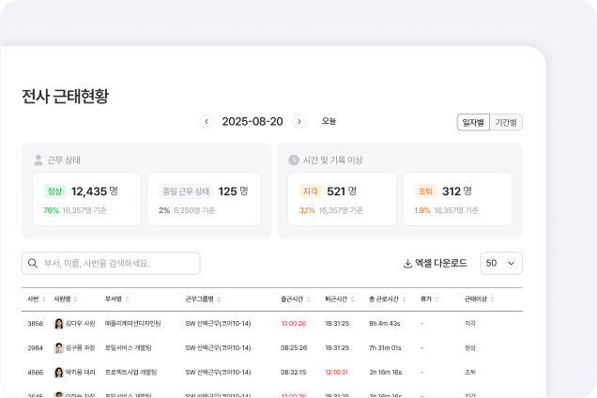Click 지각 status in row 3858

click(x=470, y=323)
